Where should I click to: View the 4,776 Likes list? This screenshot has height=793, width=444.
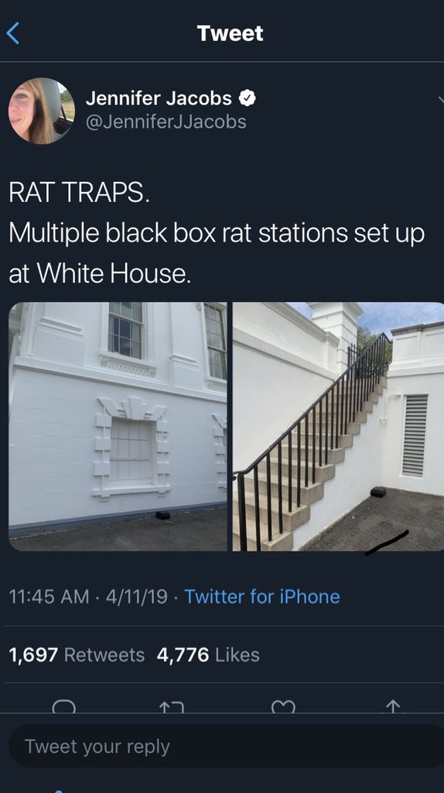[208, 655]
